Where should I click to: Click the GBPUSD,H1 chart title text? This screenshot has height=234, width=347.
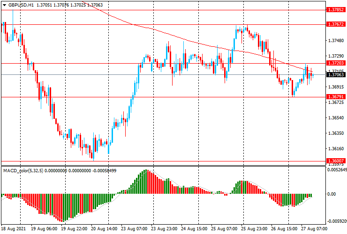tap(21, 5)
